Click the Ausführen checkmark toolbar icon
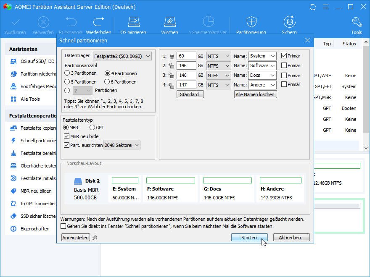 point(16,22)
